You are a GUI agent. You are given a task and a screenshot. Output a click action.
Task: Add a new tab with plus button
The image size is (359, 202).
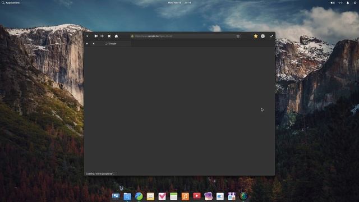[87, 44]
